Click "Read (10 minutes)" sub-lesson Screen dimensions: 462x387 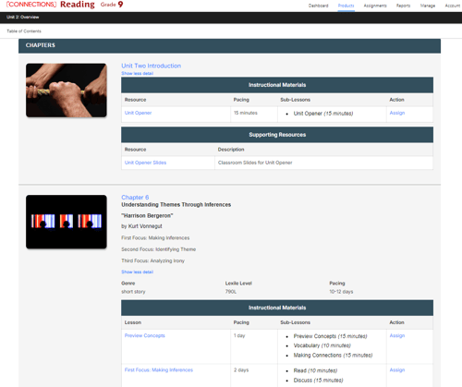click(315, 370)
